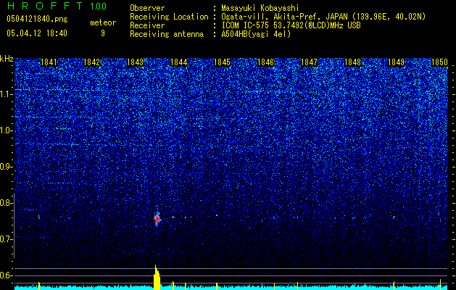Click the A504HB(yagi 4el) antenna text
The width and height of the screenshot is (456, 290).
click(x=256, y=34)
